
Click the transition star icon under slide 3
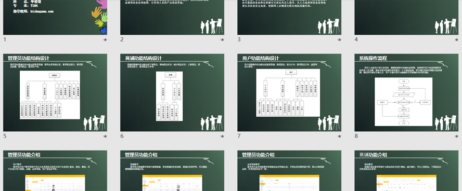pyautogui.click(x=339, y=39)
